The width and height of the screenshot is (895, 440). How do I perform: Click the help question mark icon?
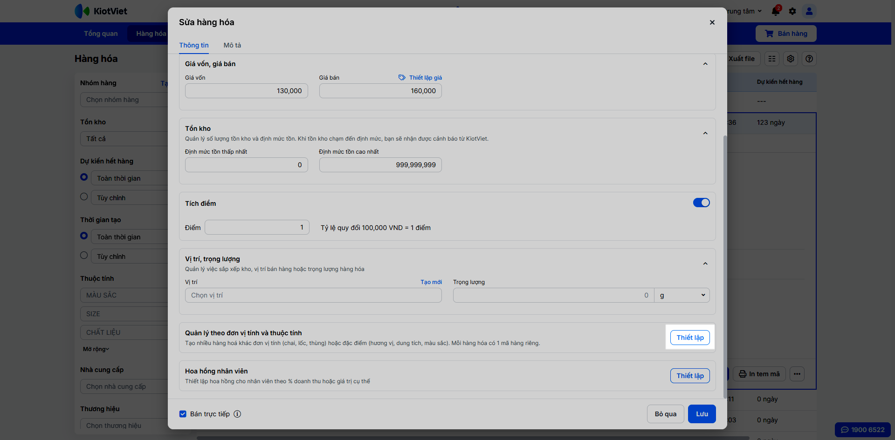809,59
